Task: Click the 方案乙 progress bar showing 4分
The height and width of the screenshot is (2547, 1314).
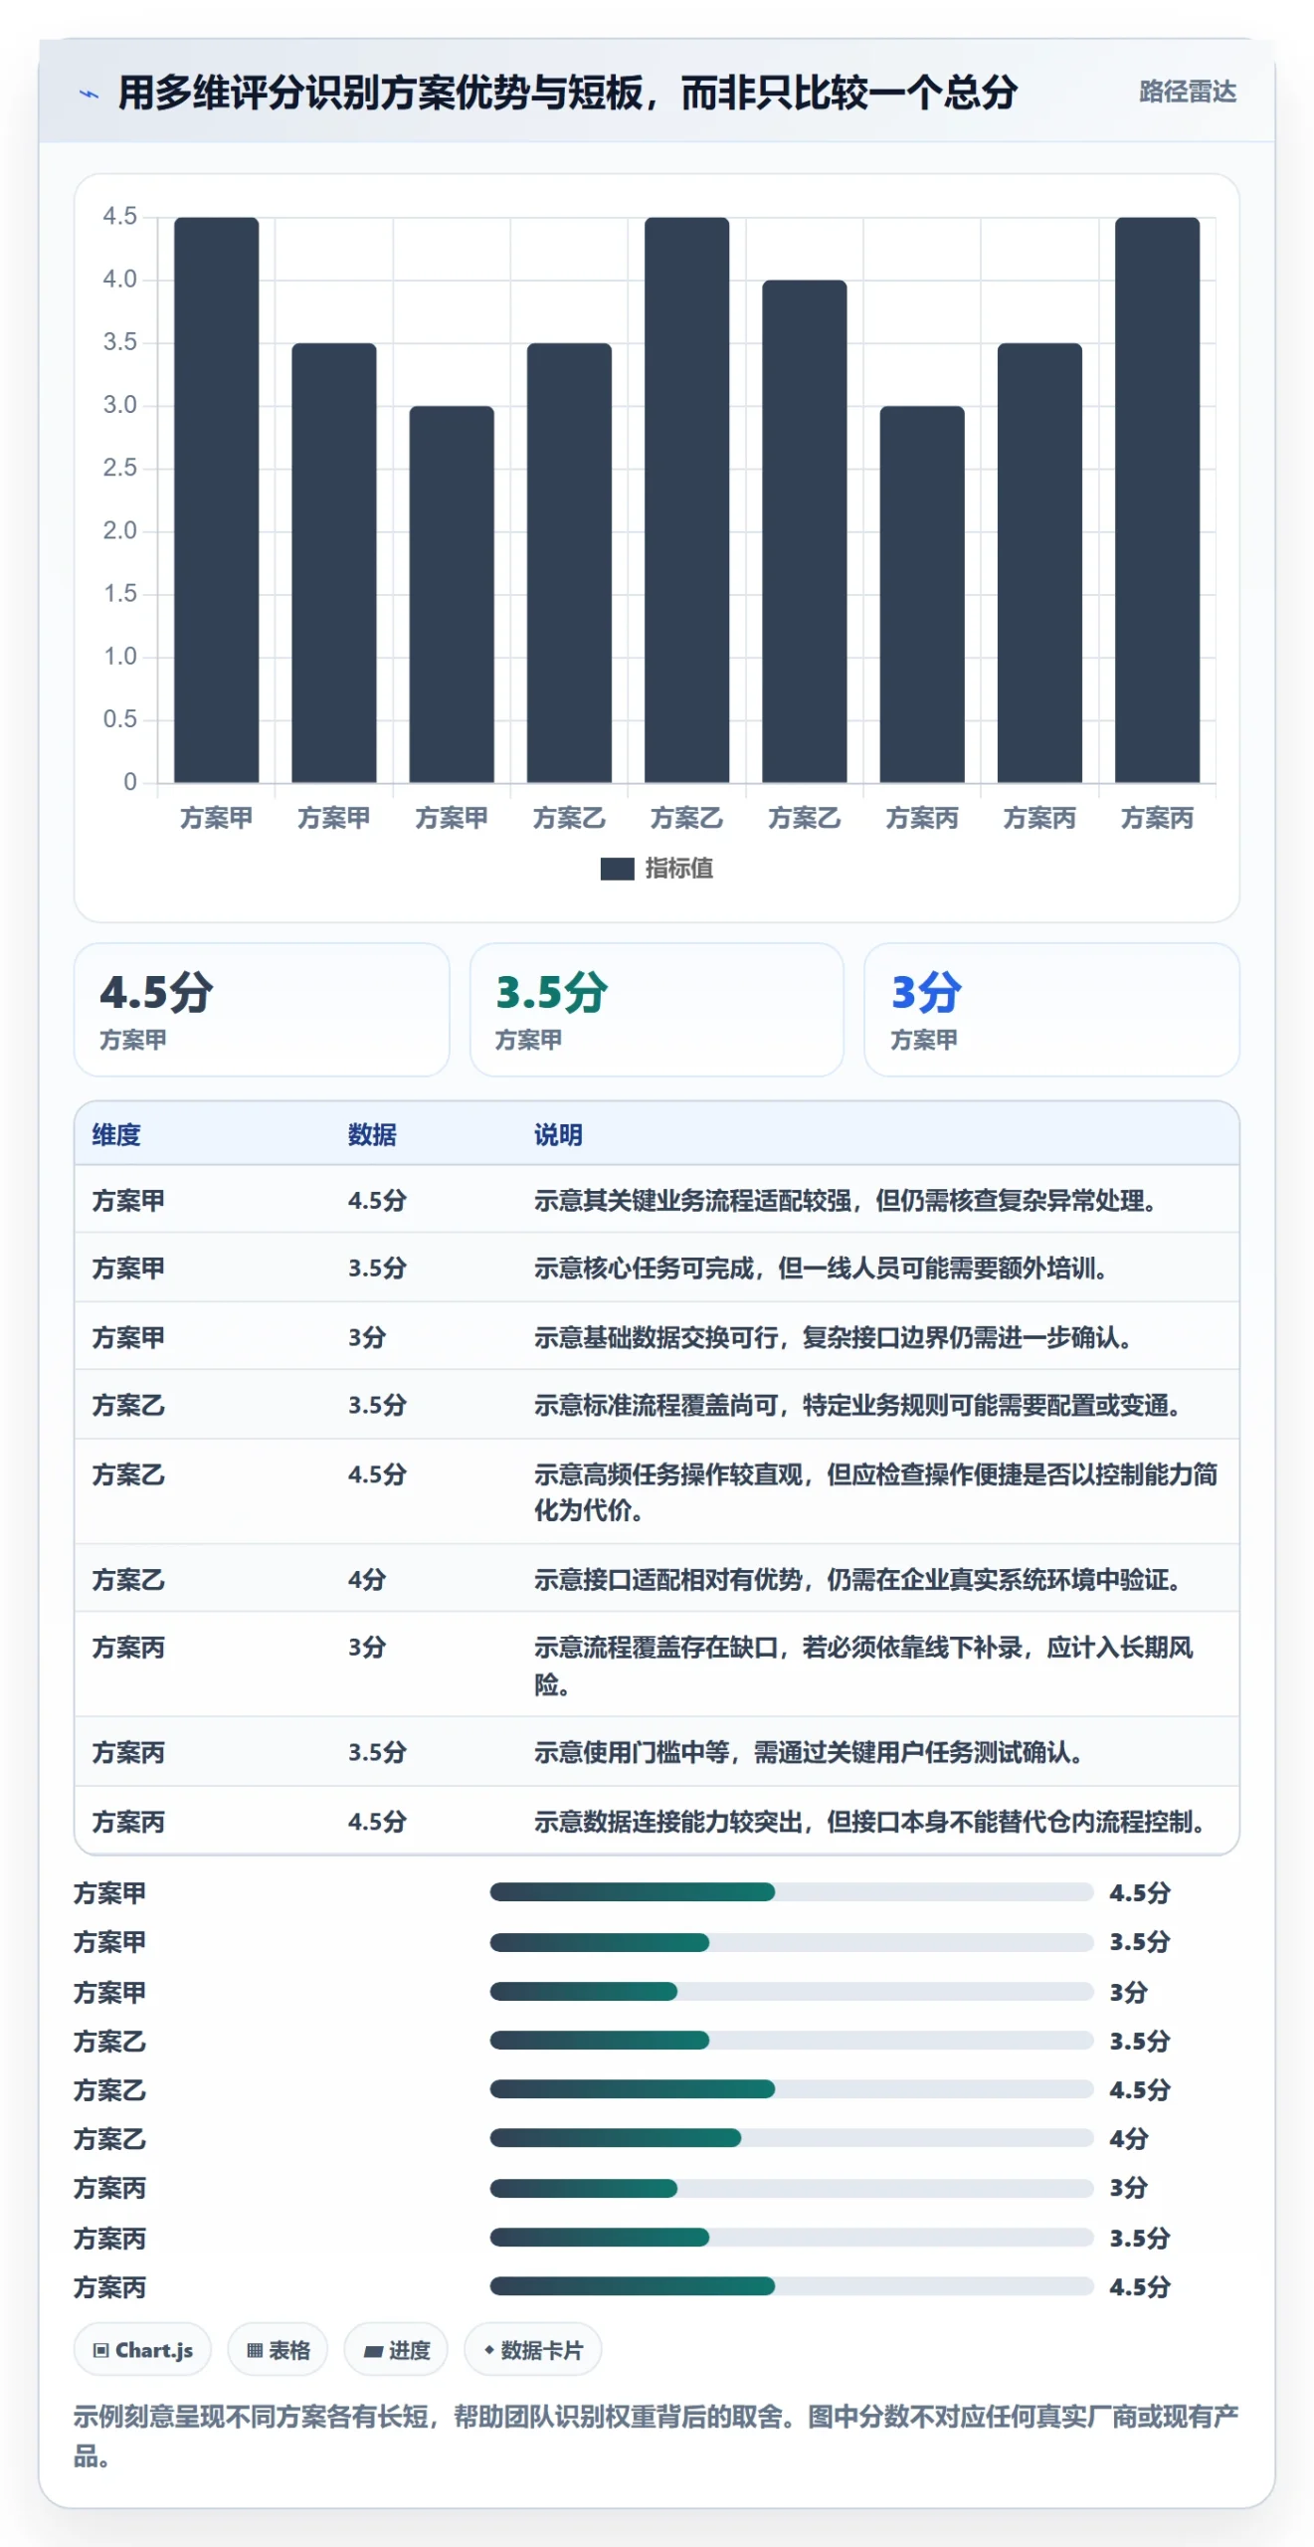Action: (792, 2138)
